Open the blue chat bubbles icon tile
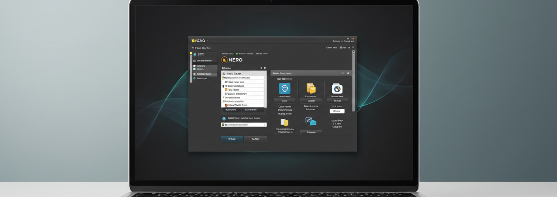The height and width of the screenshot is (197, 557). click(x=311, y=122)
